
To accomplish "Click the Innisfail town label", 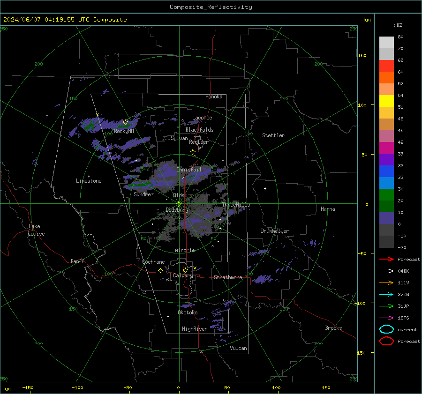I will click(189, 170).
